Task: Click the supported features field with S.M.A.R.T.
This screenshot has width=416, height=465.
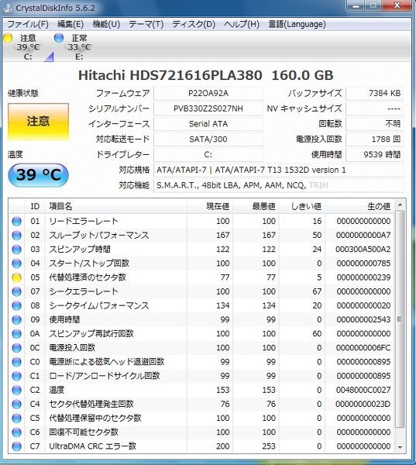Action: tap(278, 186)
